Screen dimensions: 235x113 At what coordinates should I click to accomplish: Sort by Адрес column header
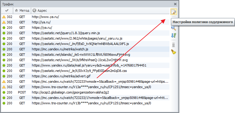tap(100, 11)
